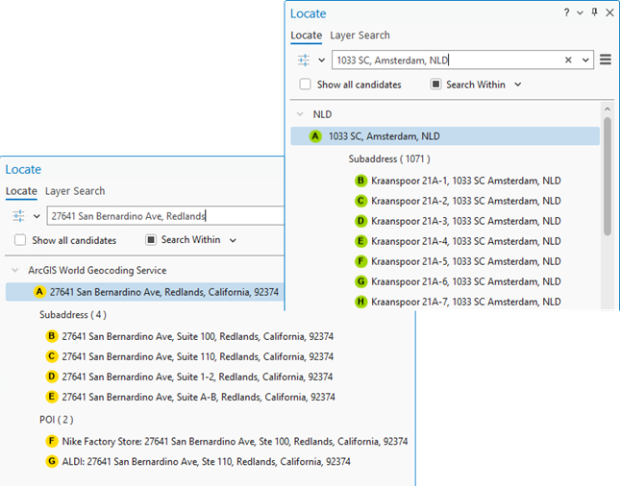Screen dimensions: 620x486
Task: Open locator settings icon beside Amsterdam search
Action: [x=304, y=60]
